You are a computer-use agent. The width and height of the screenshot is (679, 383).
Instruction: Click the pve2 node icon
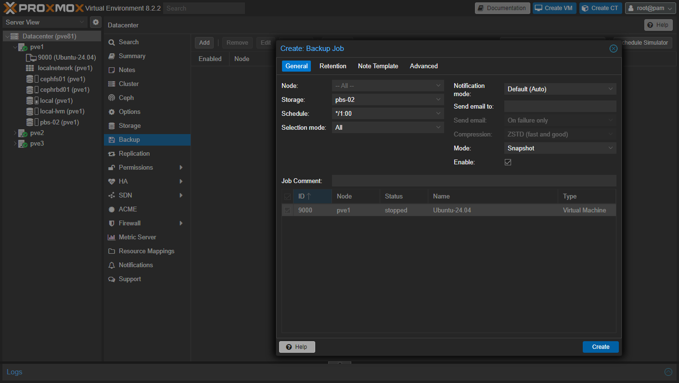point(23,133)
